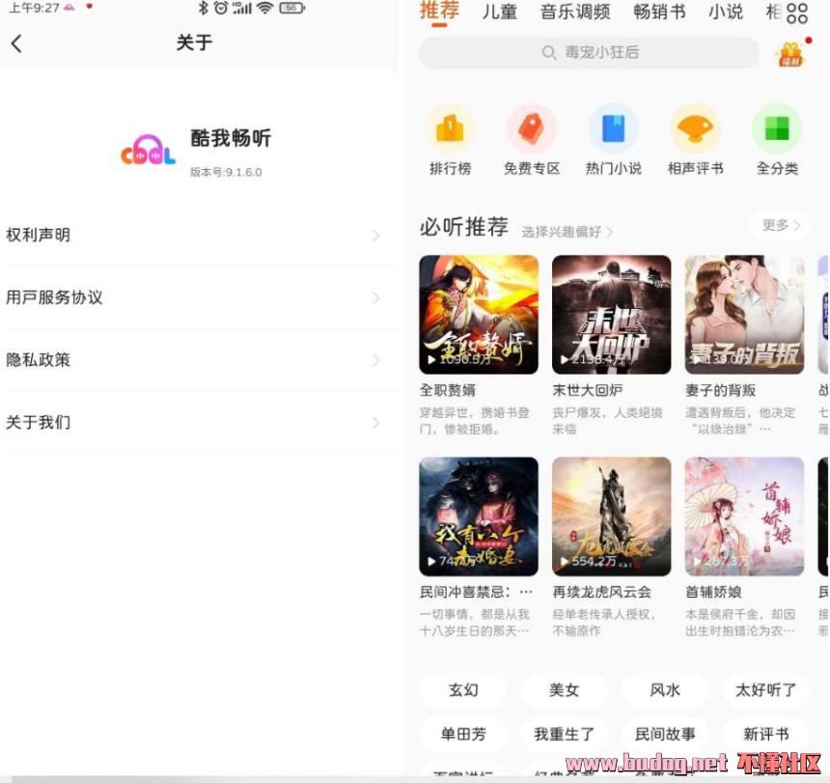
Task: Tap the 必听推荐 section heading
Action: 463,227
